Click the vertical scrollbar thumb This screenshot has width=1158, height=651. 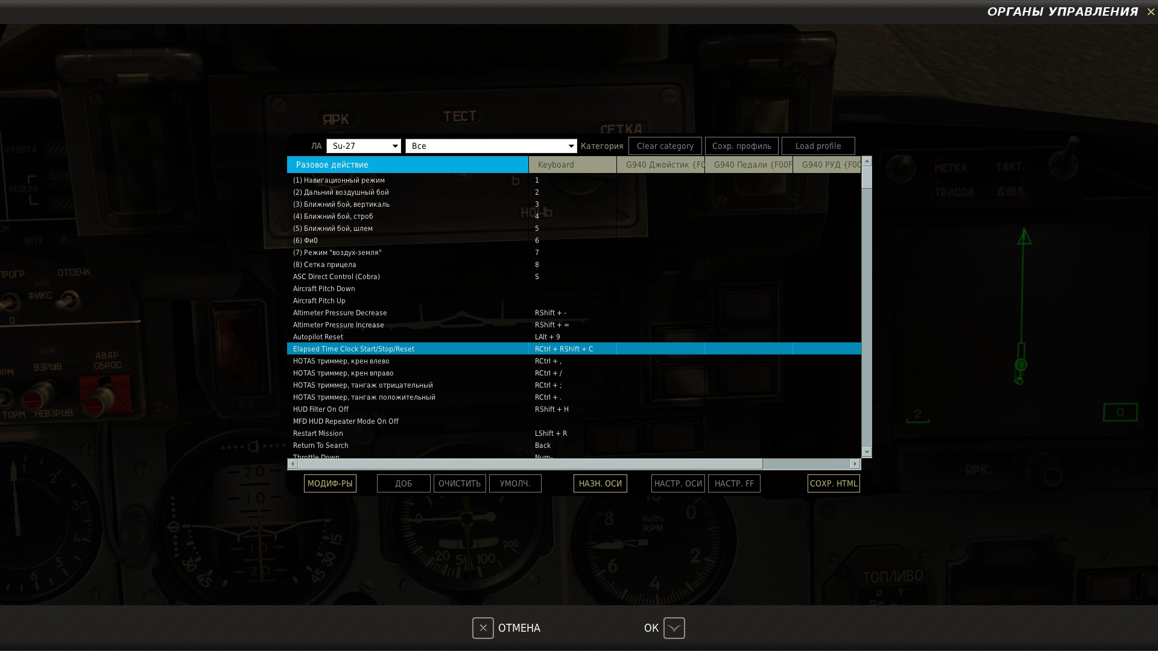(867, 177)
